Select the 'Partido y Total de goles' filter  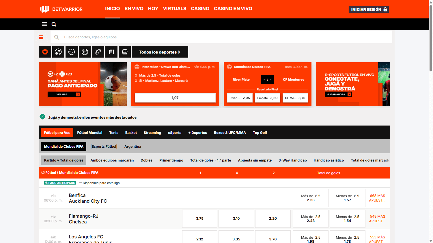coord(64,160)
